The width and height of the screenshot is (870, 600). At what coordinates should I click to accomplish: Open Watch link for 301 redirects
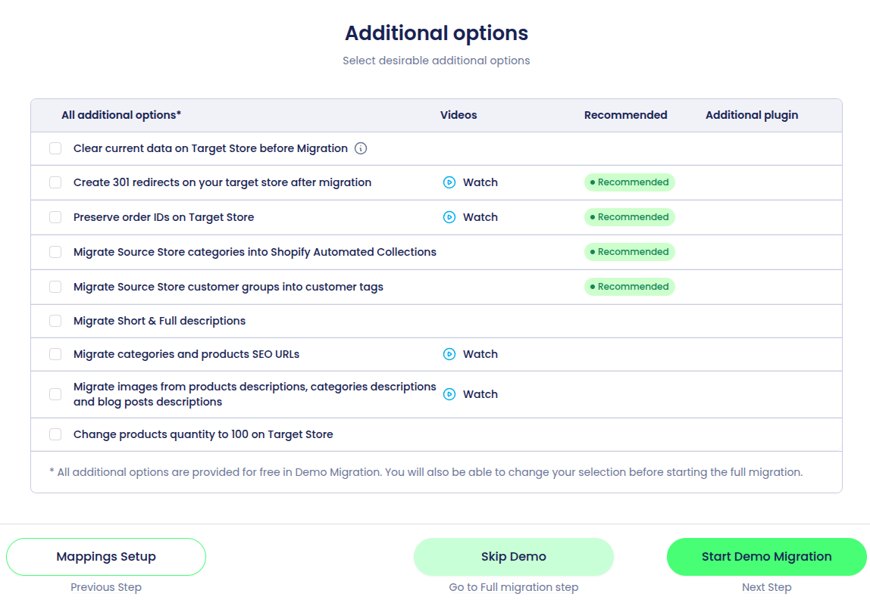point(480,182)
